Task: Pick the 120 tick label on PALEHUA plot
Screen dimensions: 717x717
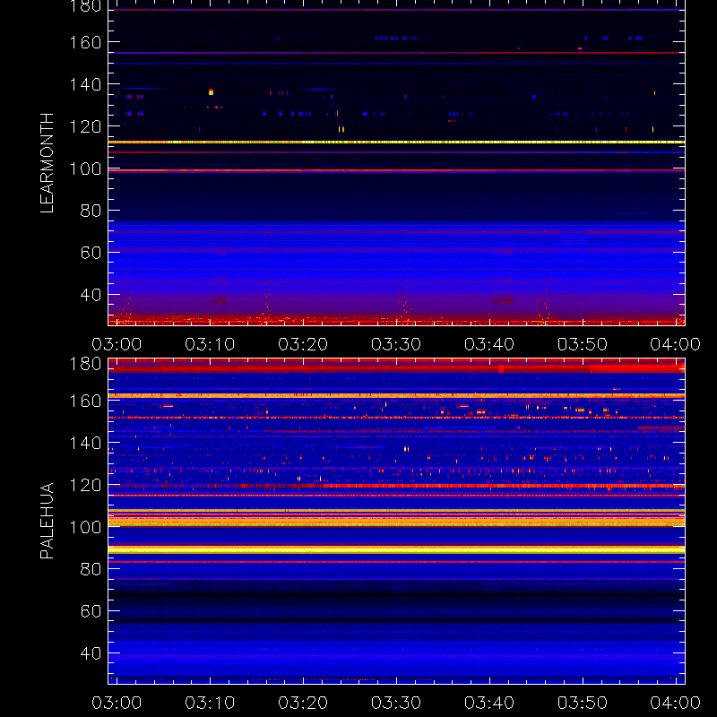Action: [85, 485]
